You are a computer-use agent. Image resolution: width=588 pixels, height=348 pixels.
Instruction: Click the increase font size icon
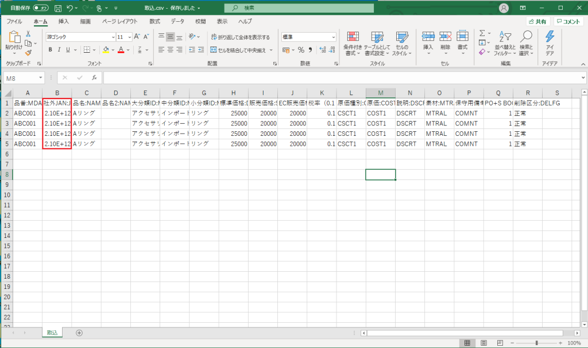tap(137, 37)
